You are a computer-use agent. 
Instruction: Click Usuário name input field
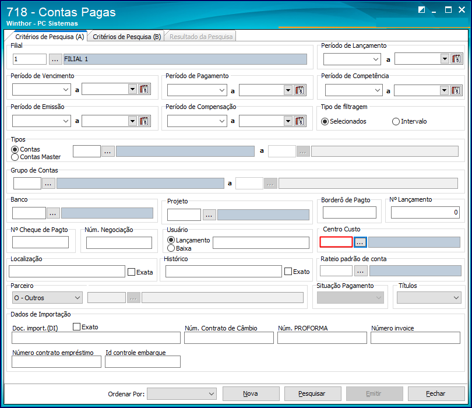point(261,242)
